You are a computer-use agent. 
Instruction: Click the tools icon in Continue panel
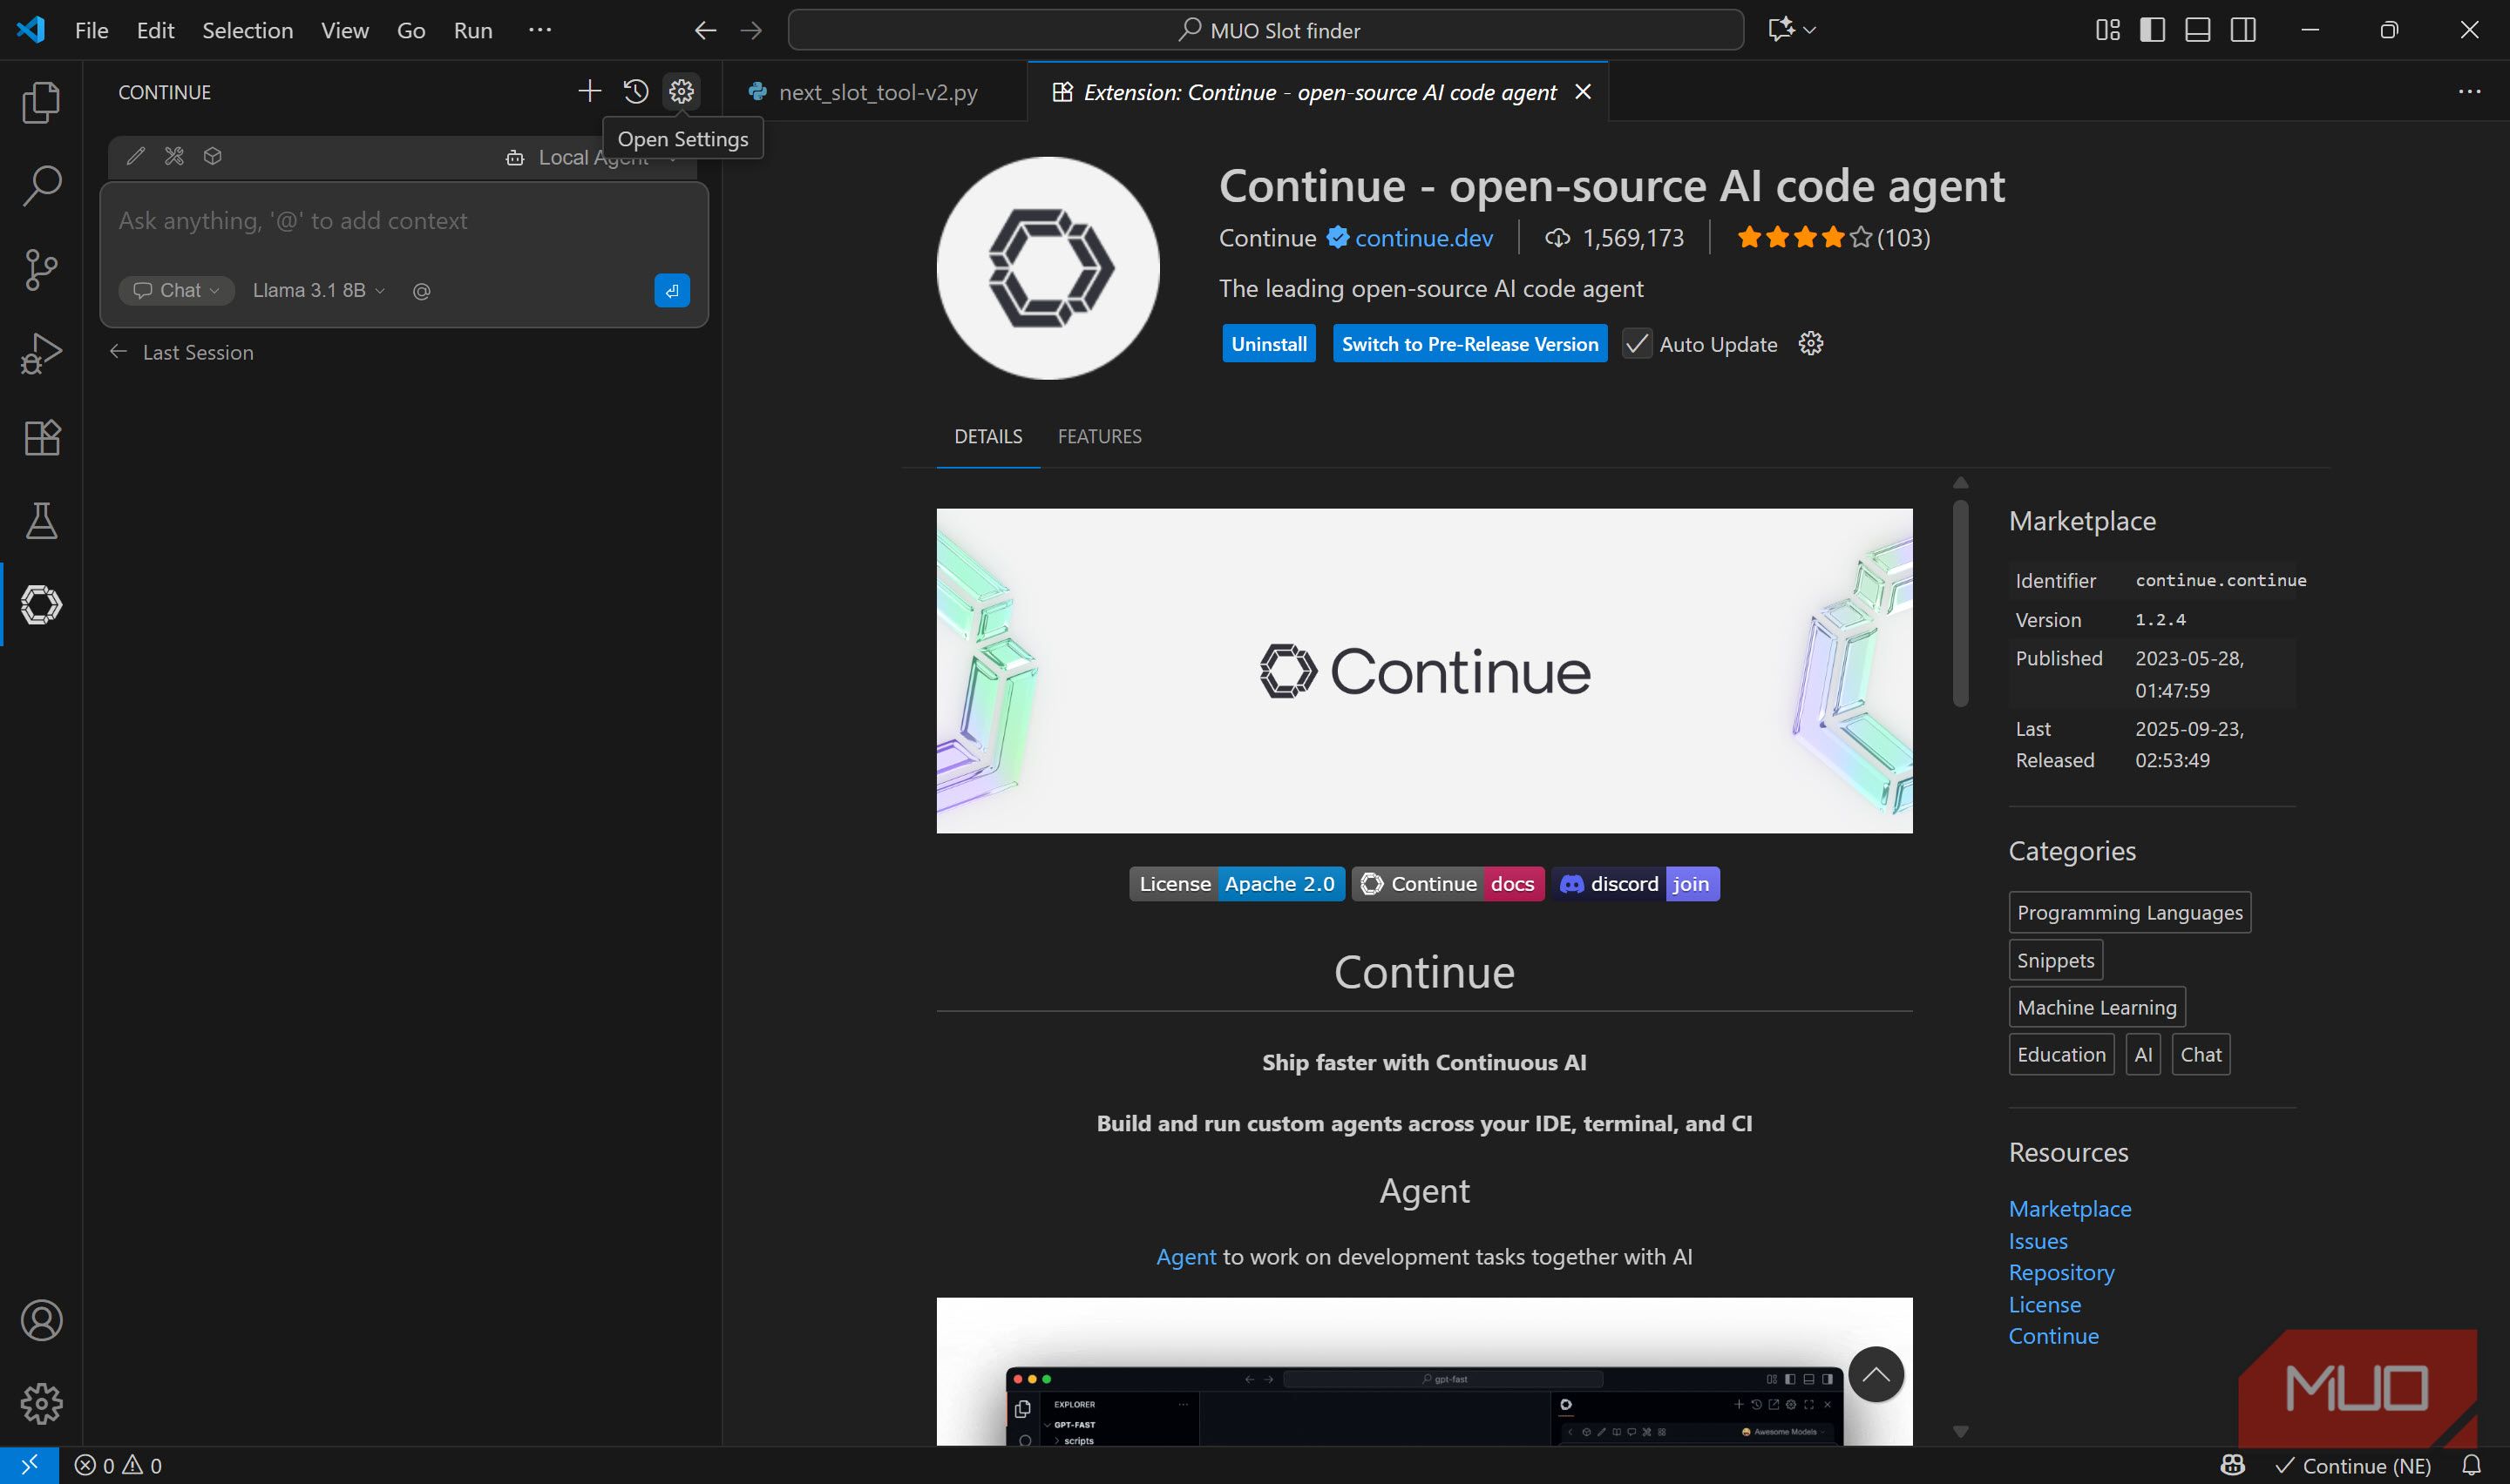tap(174, 156)
